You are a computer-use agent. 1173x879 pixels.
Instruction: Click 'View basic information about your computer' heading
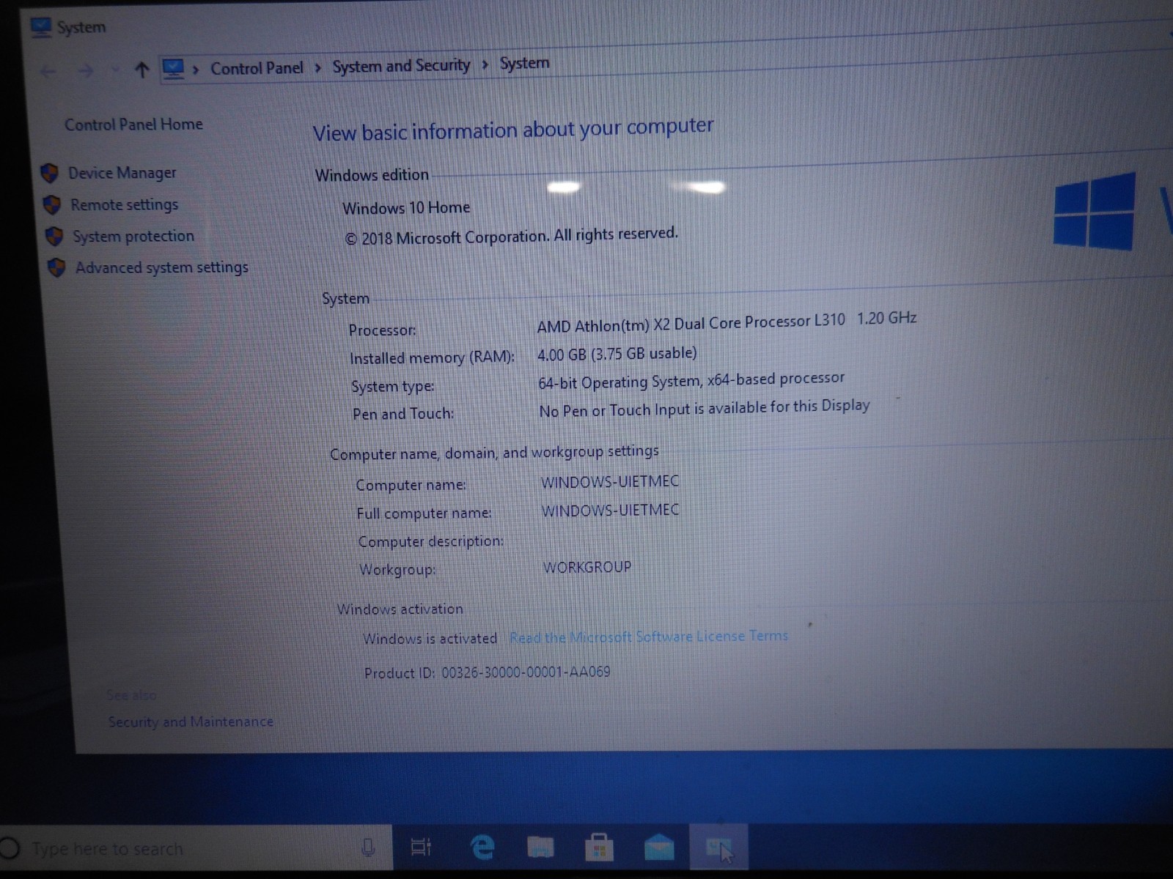[513, 130]
